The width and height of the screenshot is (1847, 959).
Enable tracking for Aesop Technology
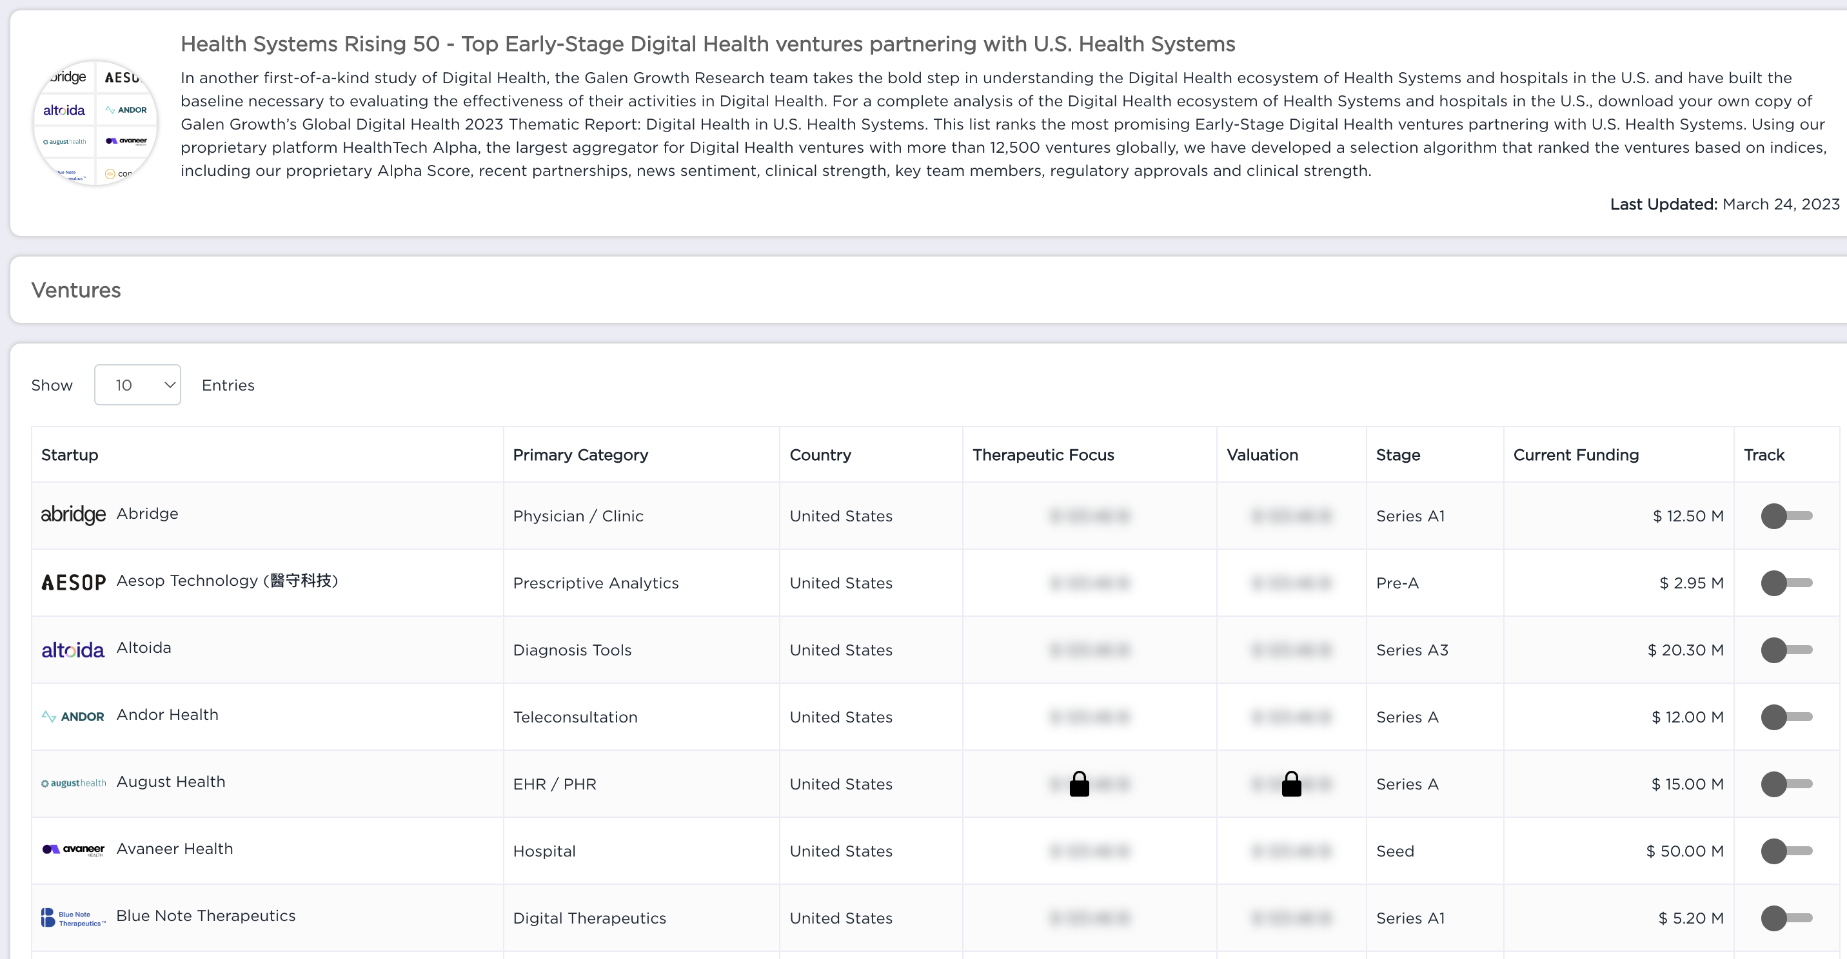pyautogui.click(x=1786, y=583)
